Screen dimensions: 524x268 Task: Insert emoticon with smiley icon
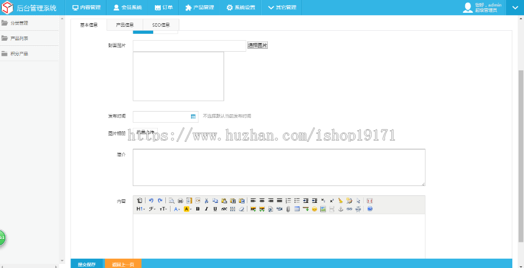click(x=314, y=209)
